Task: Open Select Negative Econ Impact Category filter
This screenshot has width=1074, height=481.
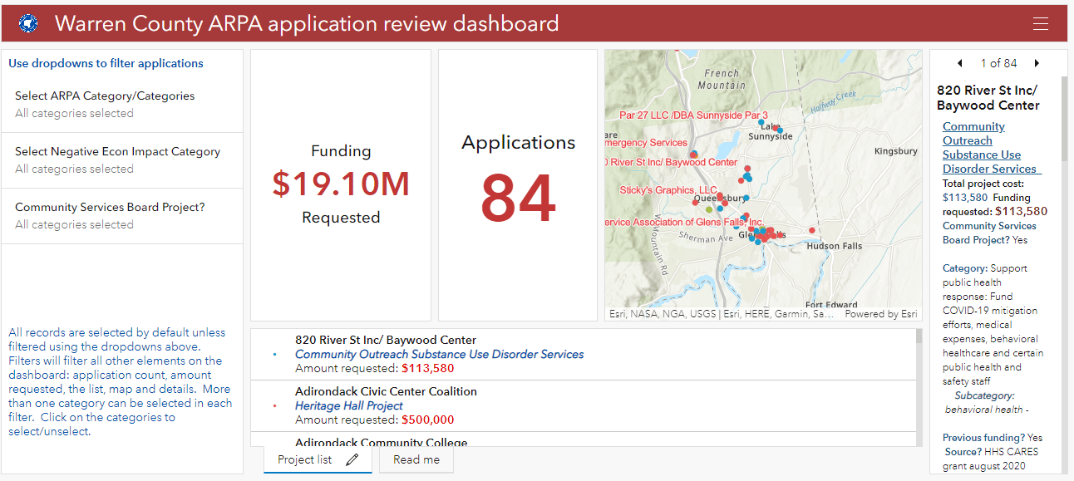Action: (x=122, y=160)
